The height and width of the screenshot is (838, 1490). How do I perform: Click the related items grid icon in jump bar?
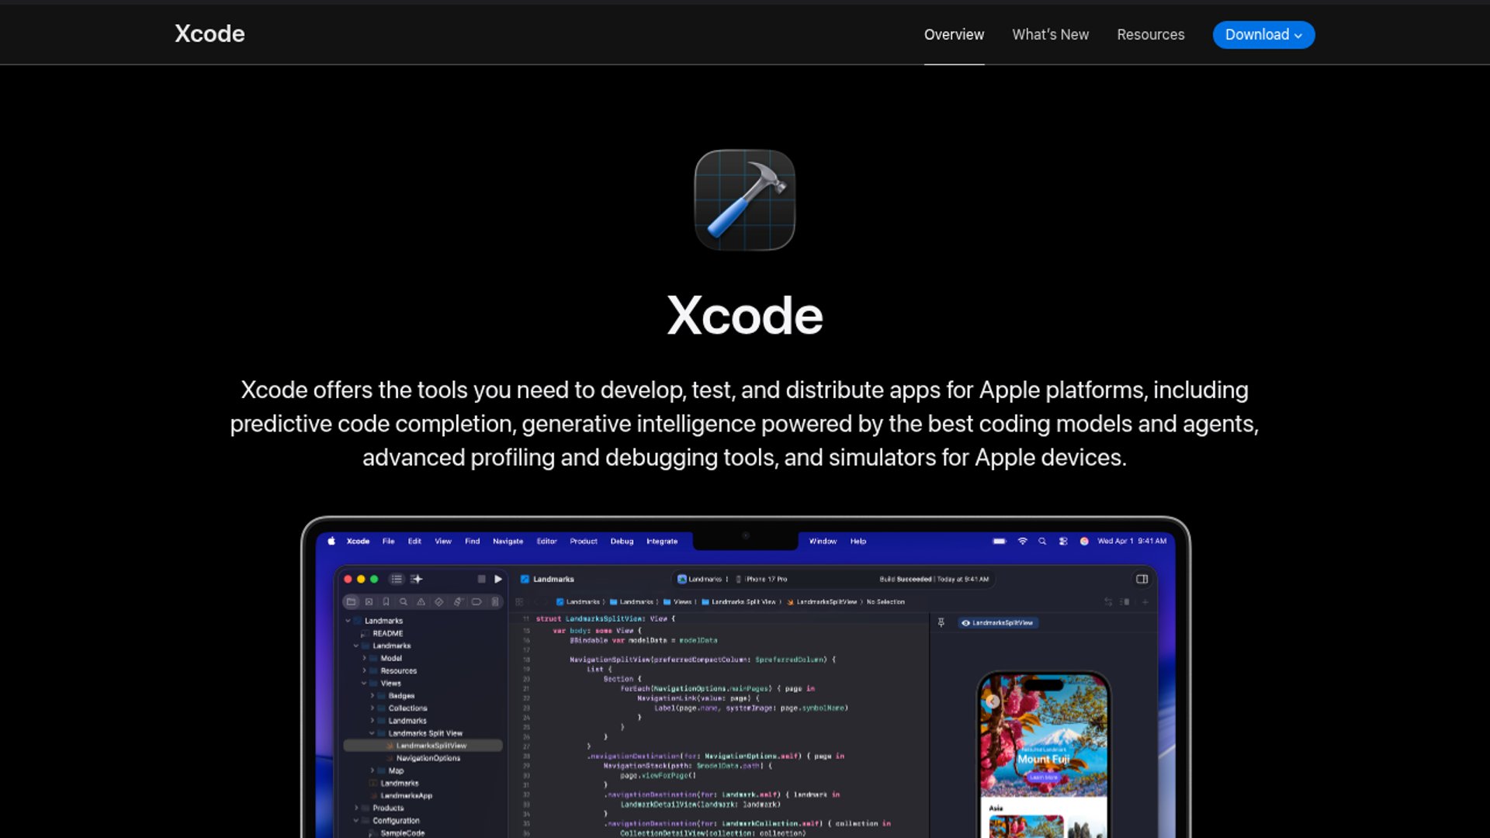coord(519,601)
